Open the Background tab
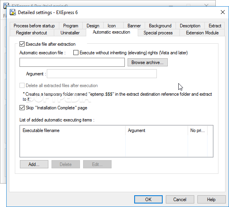Screen dimensions: 229x207 point(160,26)
